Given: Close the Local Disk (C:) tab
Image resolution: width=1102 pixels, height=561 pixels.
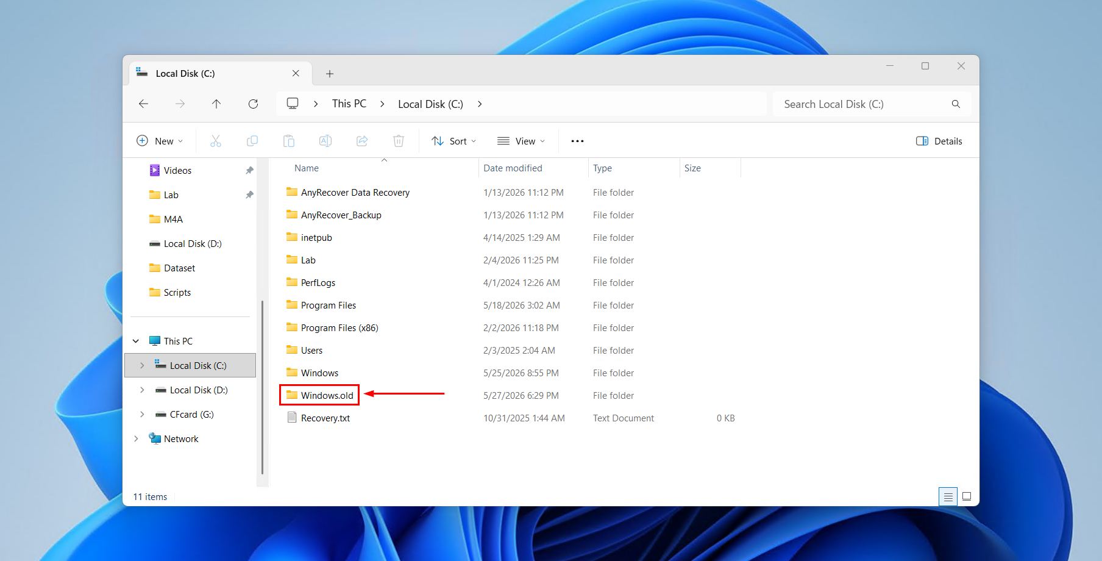Looking at the screenshot, I should coord(296,73).
